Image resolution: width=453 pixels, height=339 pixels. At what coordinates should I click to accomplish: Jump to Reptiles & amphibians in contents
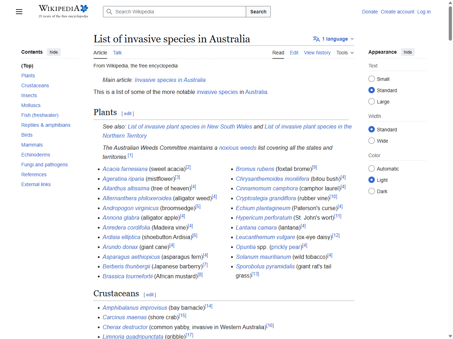46,125
